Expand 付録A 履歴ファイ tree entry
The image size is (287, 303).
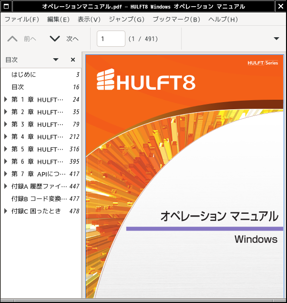coord(6,186)
